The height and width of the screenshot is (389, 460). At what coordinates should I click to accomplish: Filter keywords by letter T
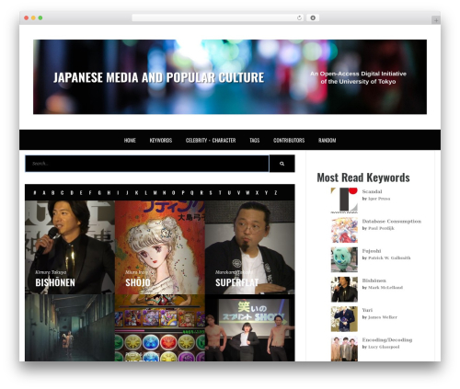click(x=220, y=193)
